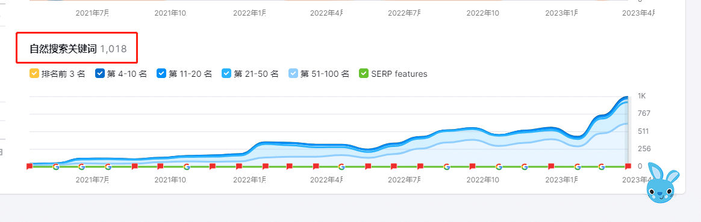The height and width of the screenshot is (222, 701).
Task: Open Google marker between 2023年1月 and 2023年4 labels
Action: (602, 166)
